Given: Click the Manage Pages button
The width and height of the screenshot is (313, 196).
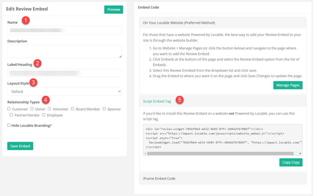Looking at the screenshot, I should pos(288,85).
